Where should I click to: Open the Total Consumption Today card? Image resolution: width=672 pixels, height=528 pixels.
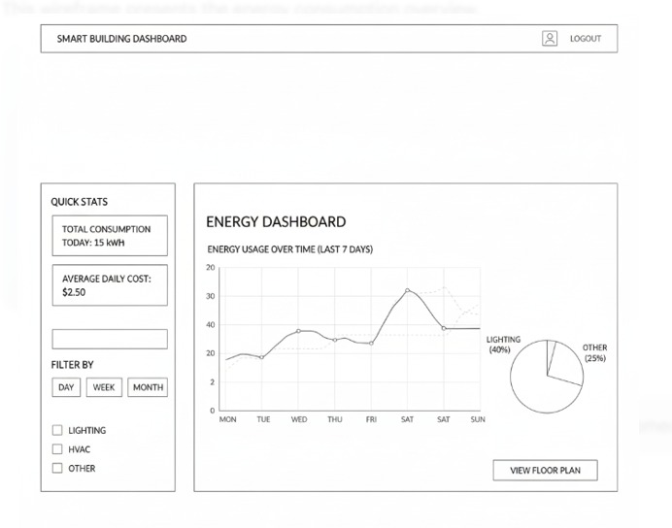109,236
